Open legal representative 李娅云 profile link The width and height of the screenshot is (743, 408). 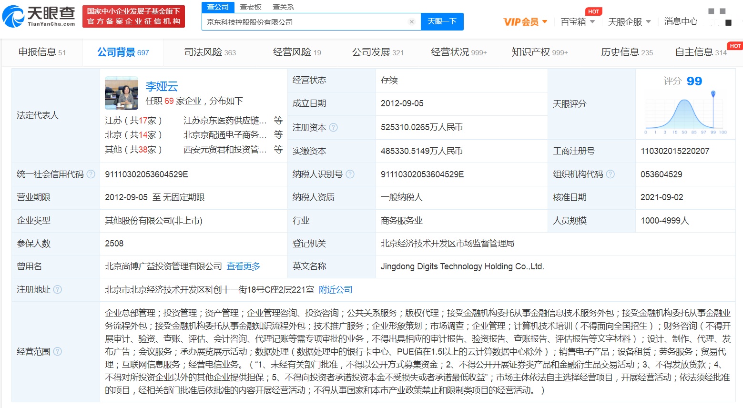coord(162,86)
